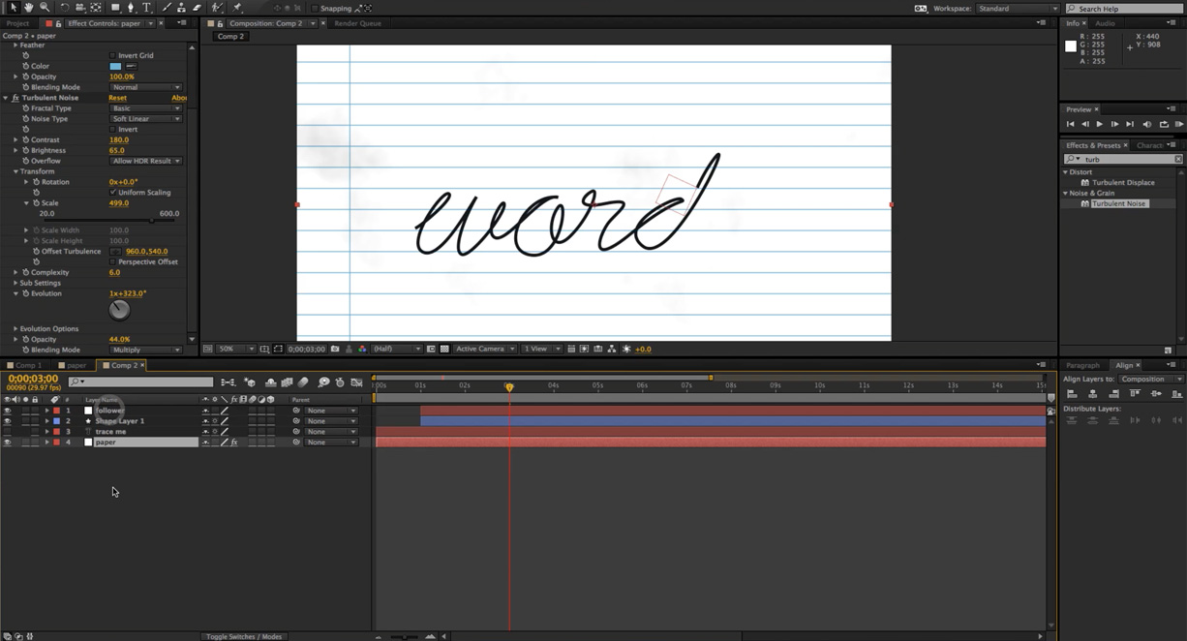Toggle audio mute in Preview panel

tap(1146, 124)
